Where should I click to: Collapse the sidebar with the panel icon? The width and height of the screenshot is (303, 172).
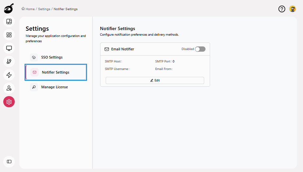(x=9, y=162)
